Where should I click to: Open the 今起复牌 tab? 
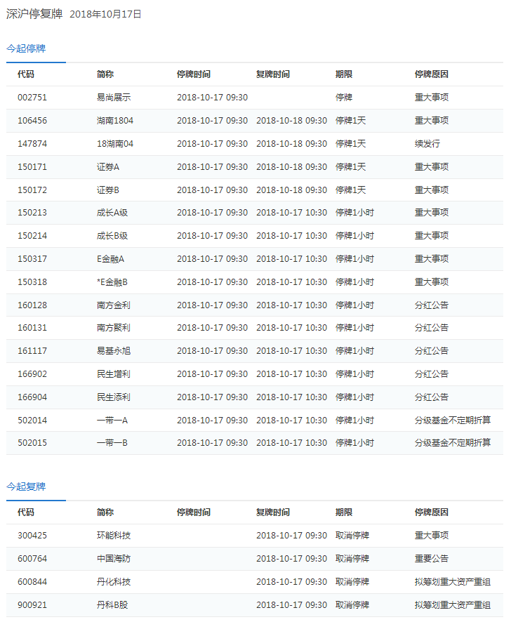[x=26, y=487]
